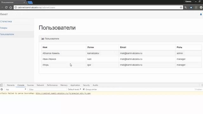This screenshot has width=203, height=114.
Task: Close the Пользователи browser tab
Action: click(24, 2)
